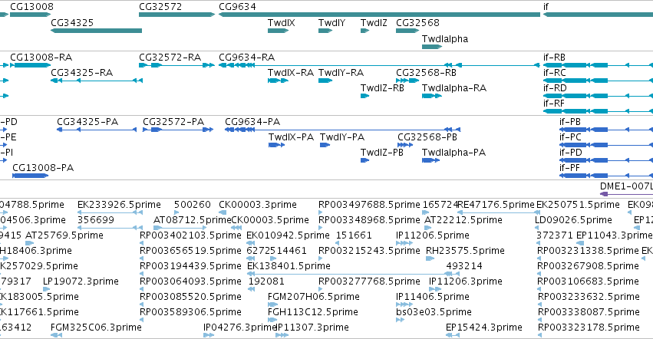Select the CG13008 gene label
The width and height of the screenshot is (653, 339).
(x=31, y=7)
